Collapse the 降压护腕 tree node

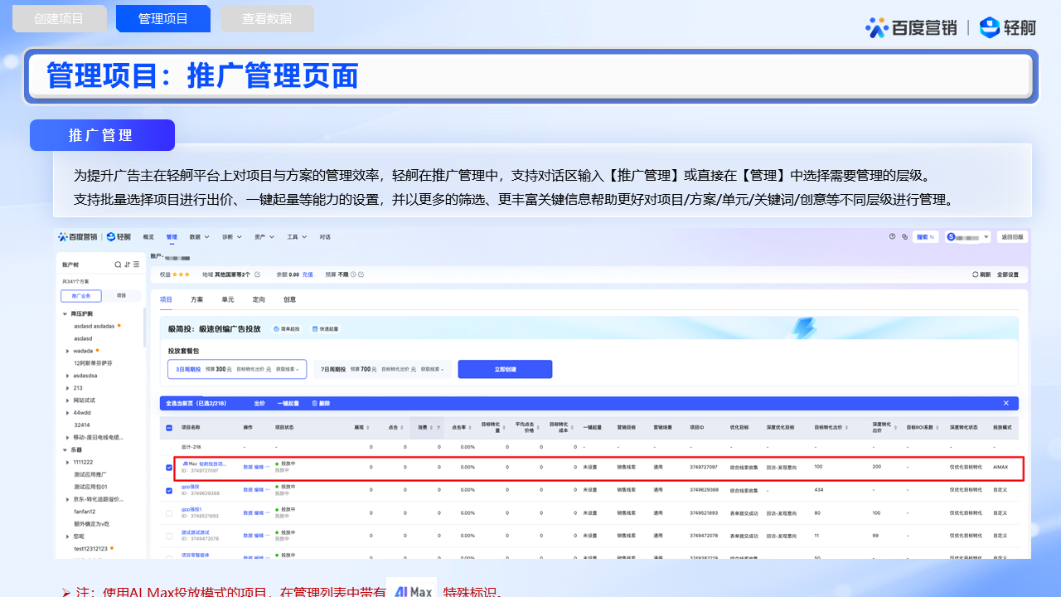coord(65,314)
